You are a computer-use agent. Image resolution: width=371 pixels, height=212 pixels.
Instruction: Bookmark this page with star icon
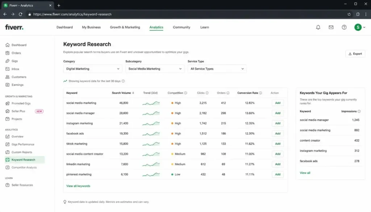pos(349,14)
